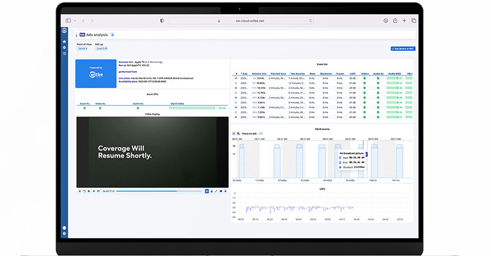Open the Safari downloads icon
This screenshot has width=491, height=256.
pos(386,21)
